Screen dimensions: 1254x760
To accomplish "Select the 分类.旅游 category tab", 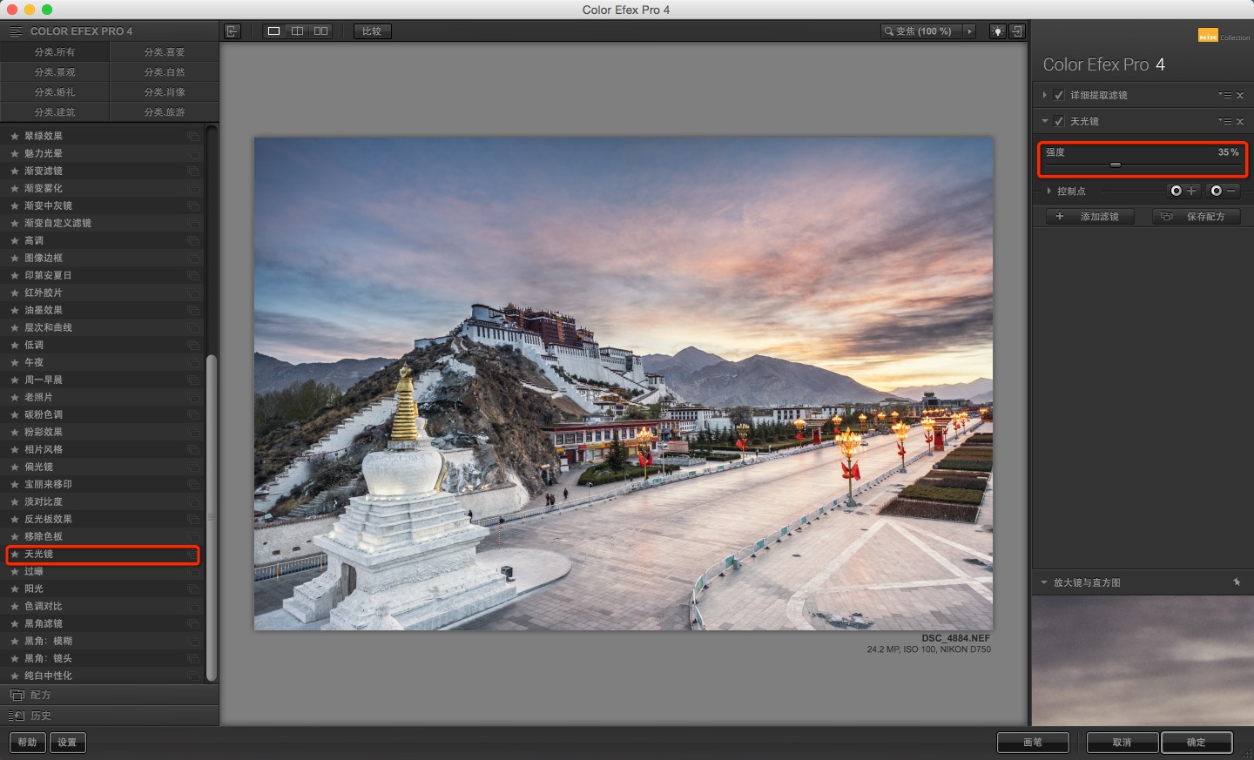I will pos(165,112).
